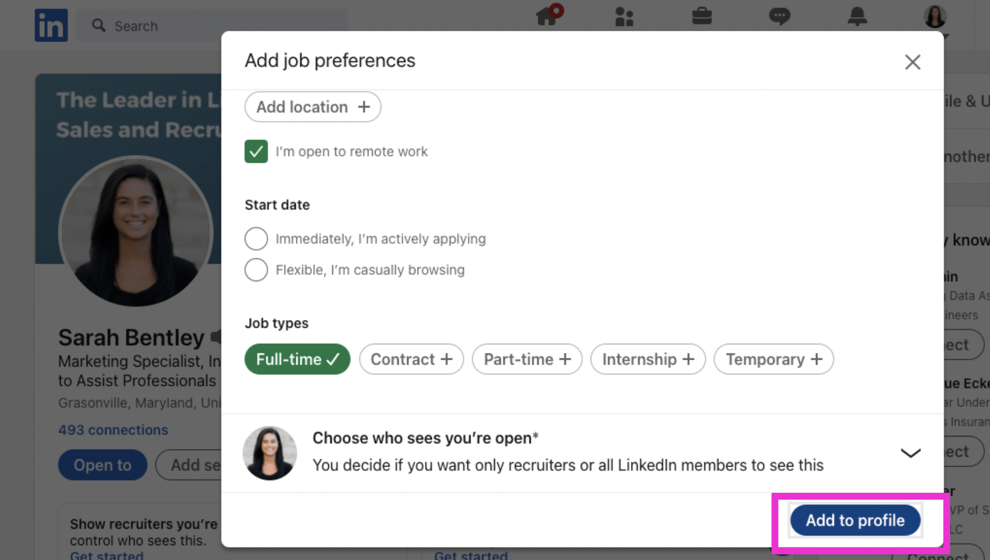Open the Notifications bell icon

click(x=857, y=16)
